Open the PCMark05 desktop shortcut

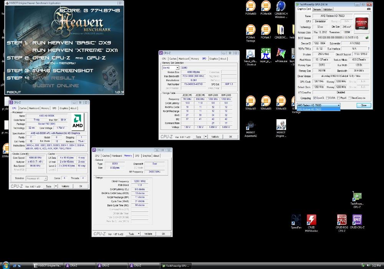(250, 8)
